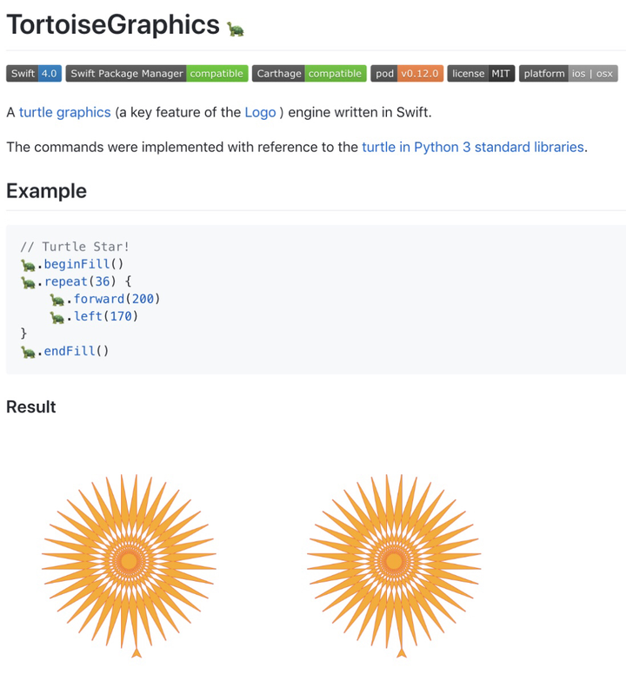Click the turtle icon before repeat(36)
Viewport: 626px width, 687px height.
coord(28,281)
